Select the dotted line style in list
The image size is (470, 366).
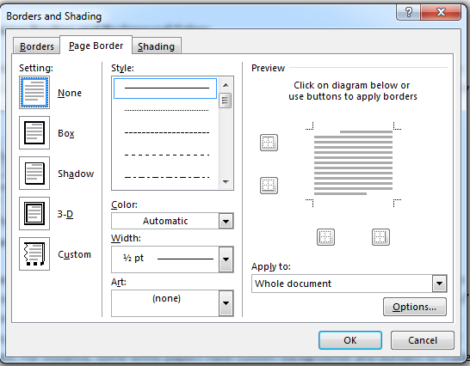(166, 111)
